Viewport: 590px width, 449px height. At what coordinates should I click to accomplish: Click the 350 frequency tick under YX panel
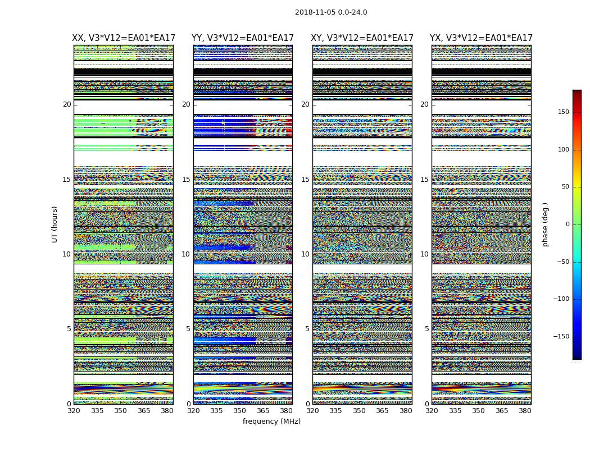coord(478,411)
